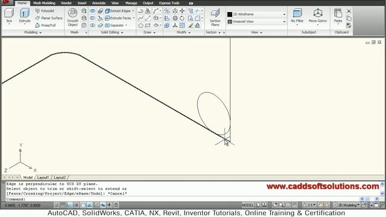
Task: Select the Planar Surface tool
Action: 48,18
